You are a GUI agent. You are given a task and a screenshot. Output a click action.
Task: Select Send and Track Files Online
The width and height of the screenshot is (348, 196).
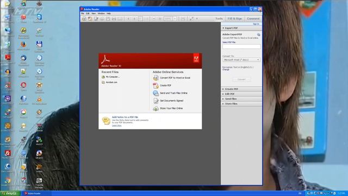coord(173,93)
